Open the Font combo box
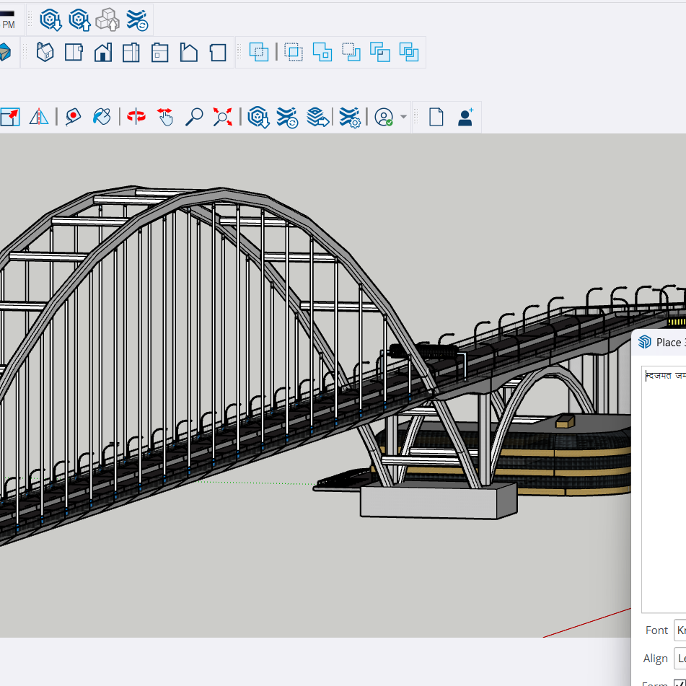This screenshot has width=686, height=686. click(680, 630)
